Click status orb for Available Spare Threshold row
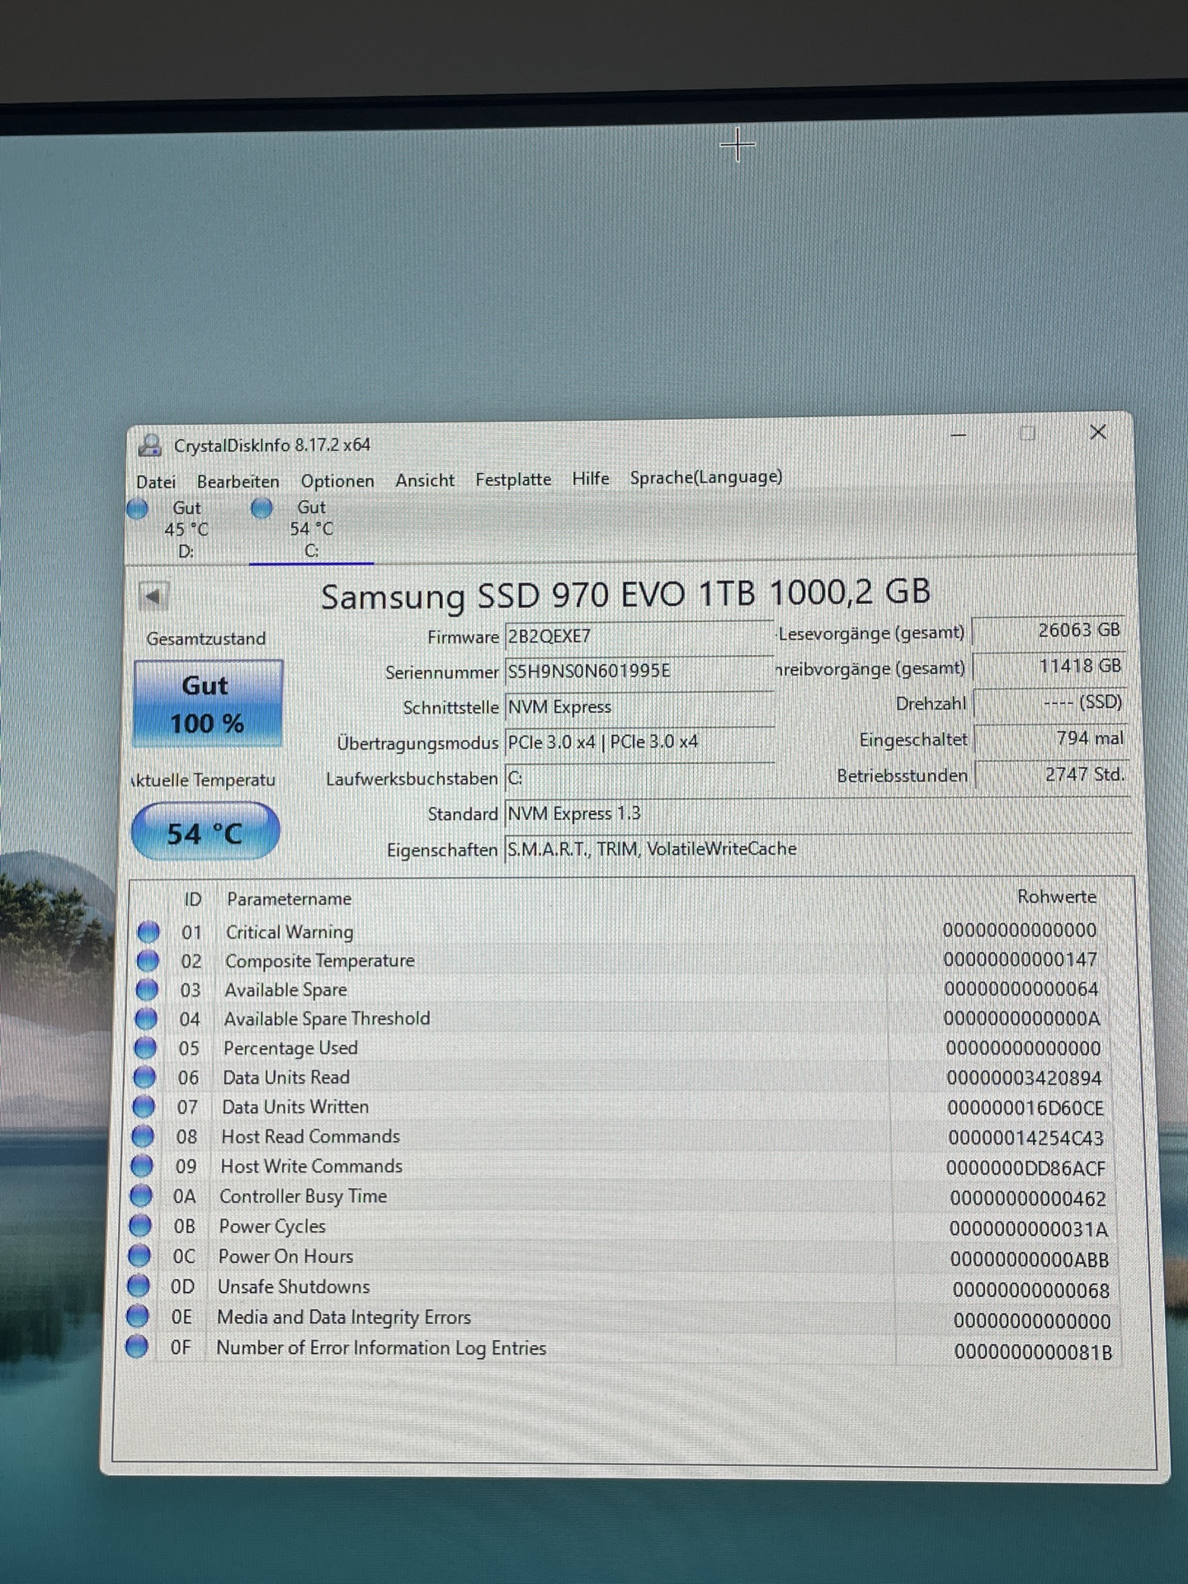 [x=146, y=1019]
